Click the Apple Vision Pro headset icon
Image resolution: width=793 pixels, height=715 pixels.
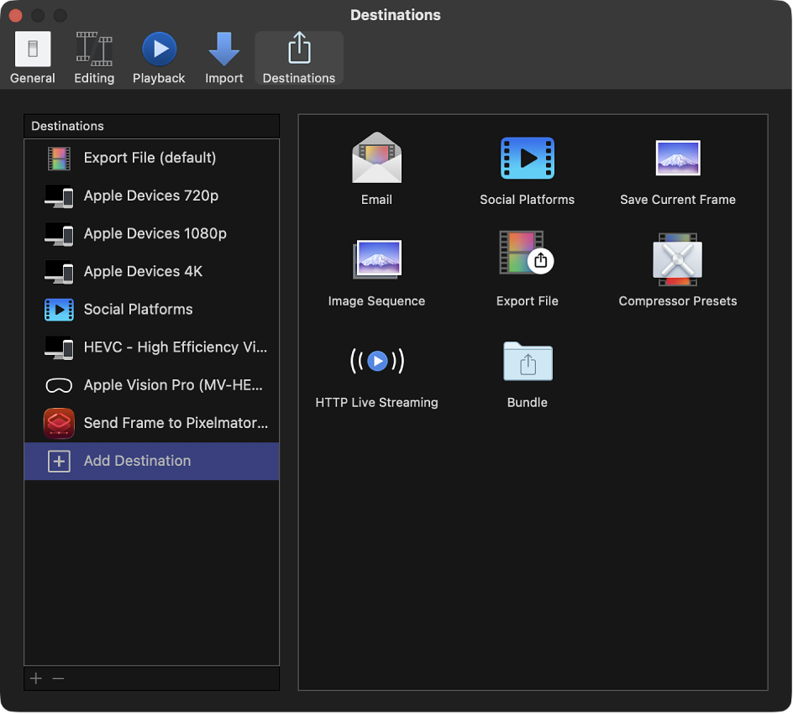[59, 385]
